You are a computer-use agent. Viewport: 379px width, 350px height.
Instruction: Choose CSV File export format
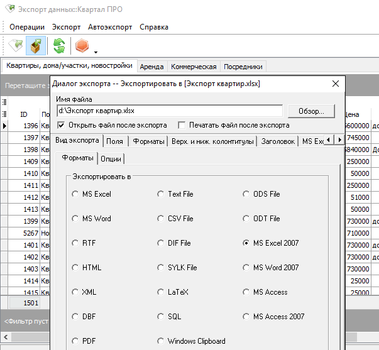tap(162, 219)
